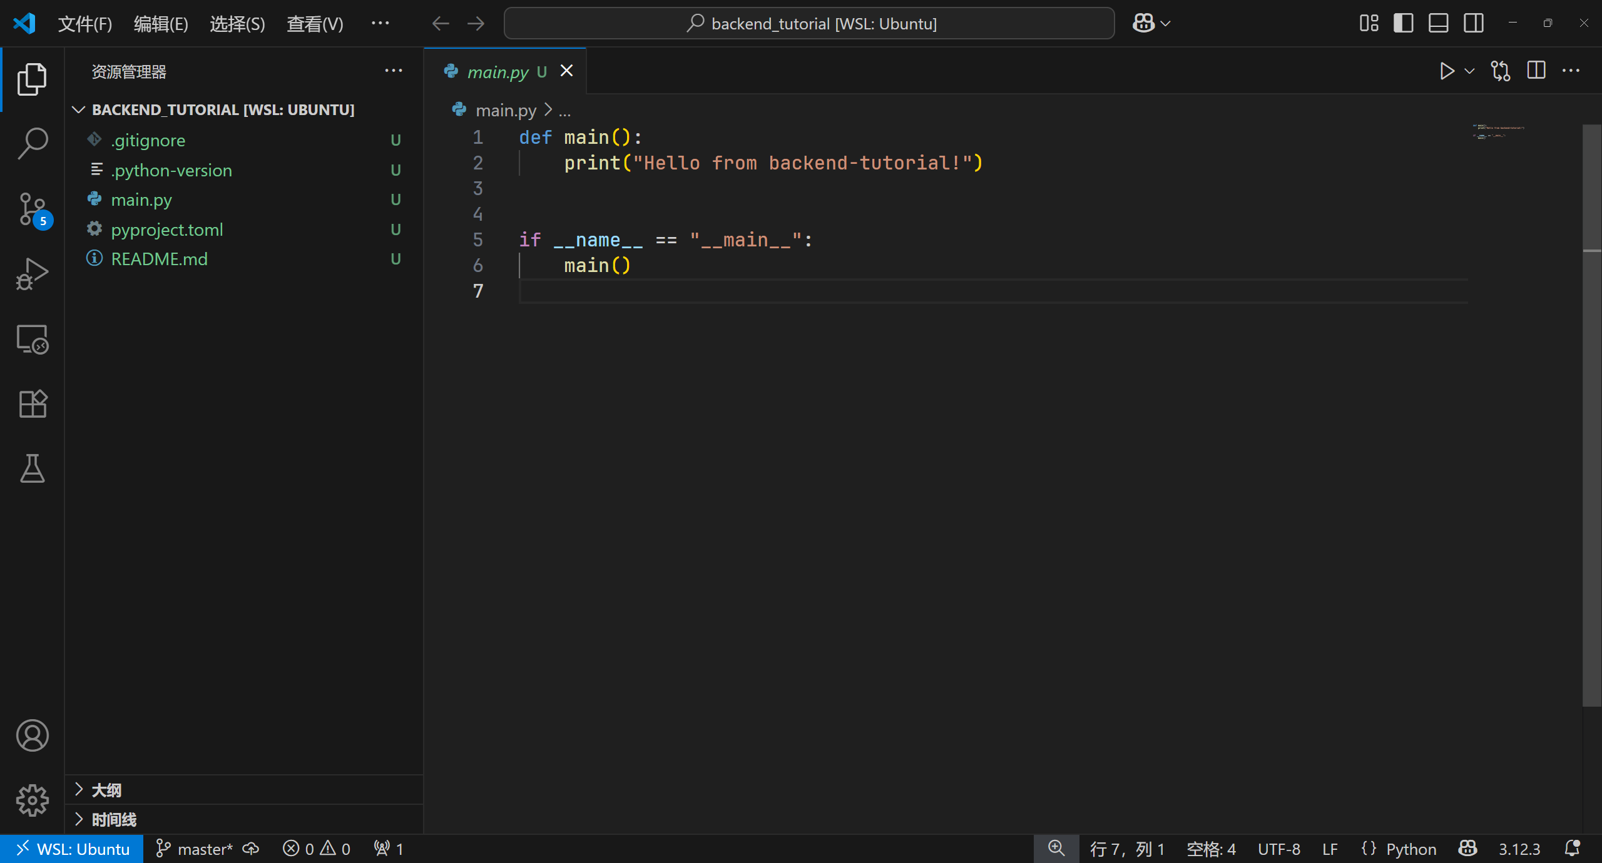The height and width of the screenshot is (863, 1602).
Task: Split the editor to the right
Action: click(1536, 71)
